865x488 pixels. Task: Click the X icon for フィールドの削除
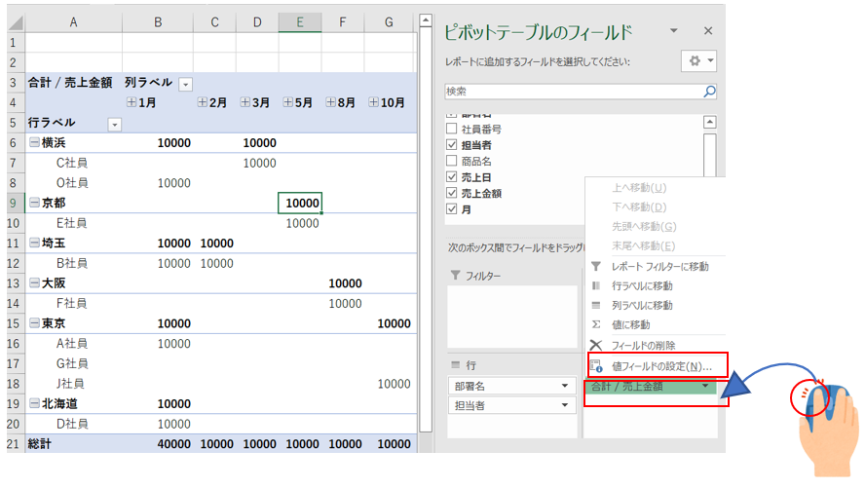tap(596, 345)
